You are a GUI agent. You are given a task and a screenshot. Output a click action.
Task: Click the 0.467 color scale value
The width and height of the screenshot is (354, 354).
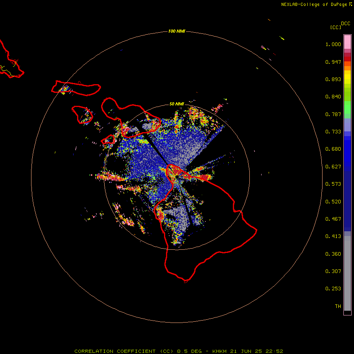[x=333, y=219]
